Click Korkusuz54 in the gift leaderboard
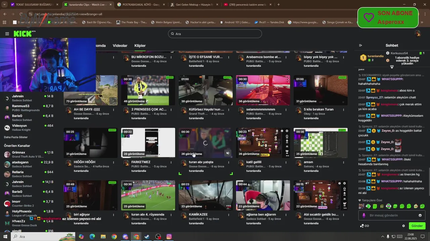The image size is (430, 241). [399, 53]
